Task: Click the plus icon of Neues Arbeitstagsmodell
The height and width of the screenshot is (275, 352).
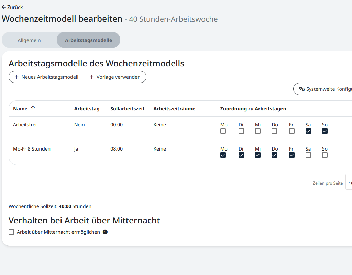Action: click(16, 77)
